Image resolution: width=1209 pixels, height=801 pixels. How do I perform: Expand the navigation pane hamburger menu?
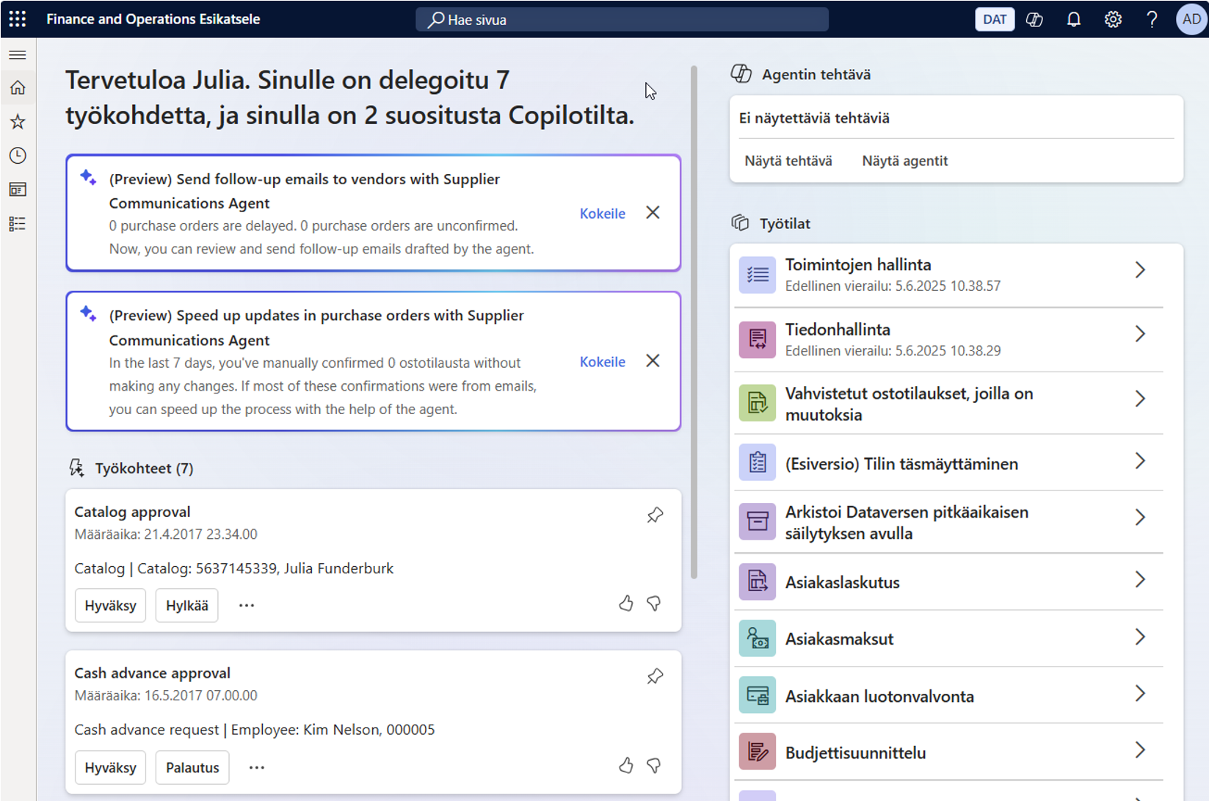[x=18, y=55]
